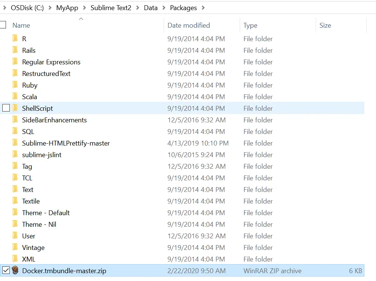The image size is (376, 281).
Task: Click the SQL folder icon
Action: click(x=15, y=131)
